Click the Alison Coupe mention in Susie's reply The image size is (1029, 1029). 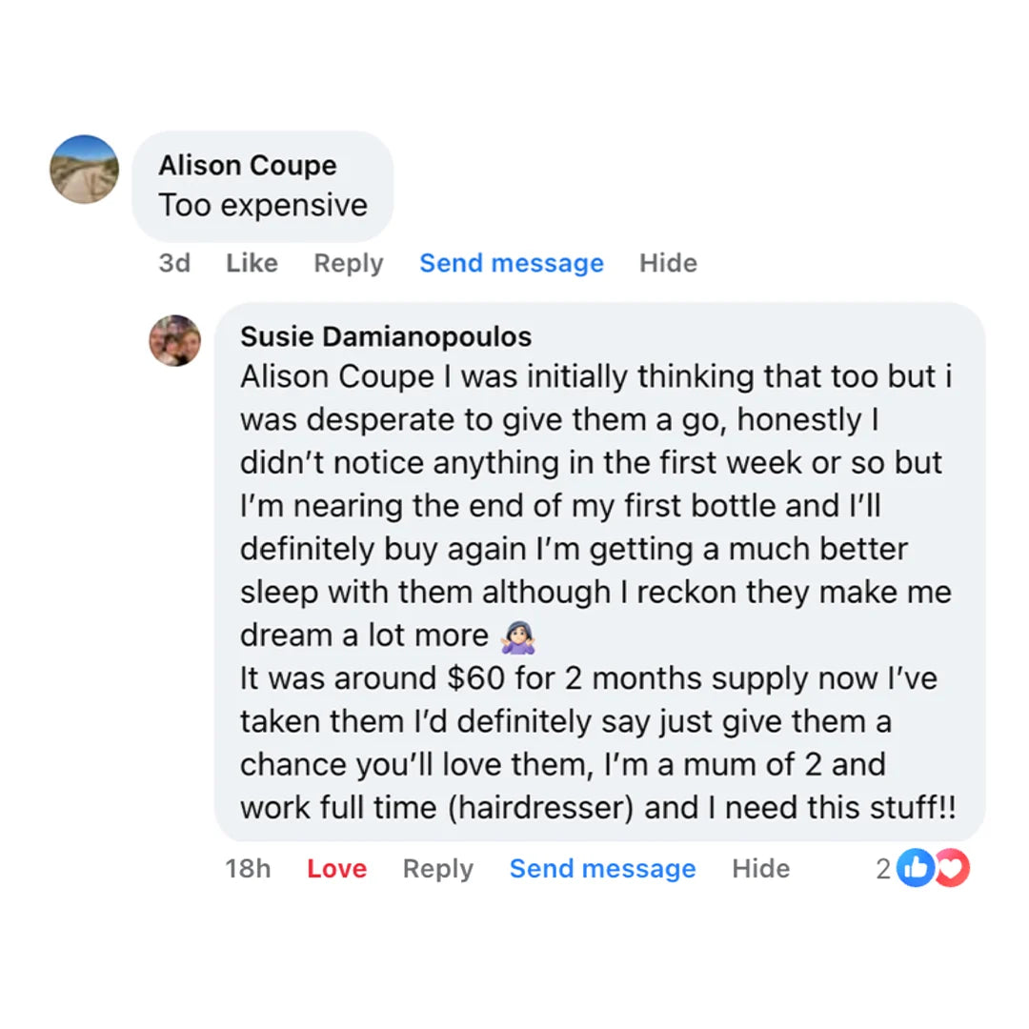(336, 376)
